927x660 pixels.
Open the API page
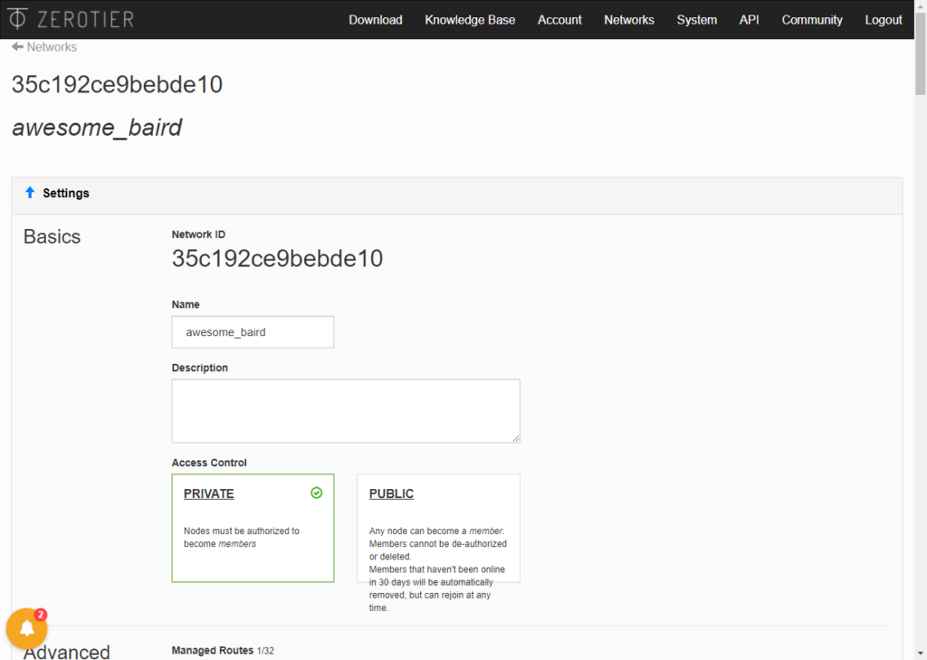pos(749,20)
